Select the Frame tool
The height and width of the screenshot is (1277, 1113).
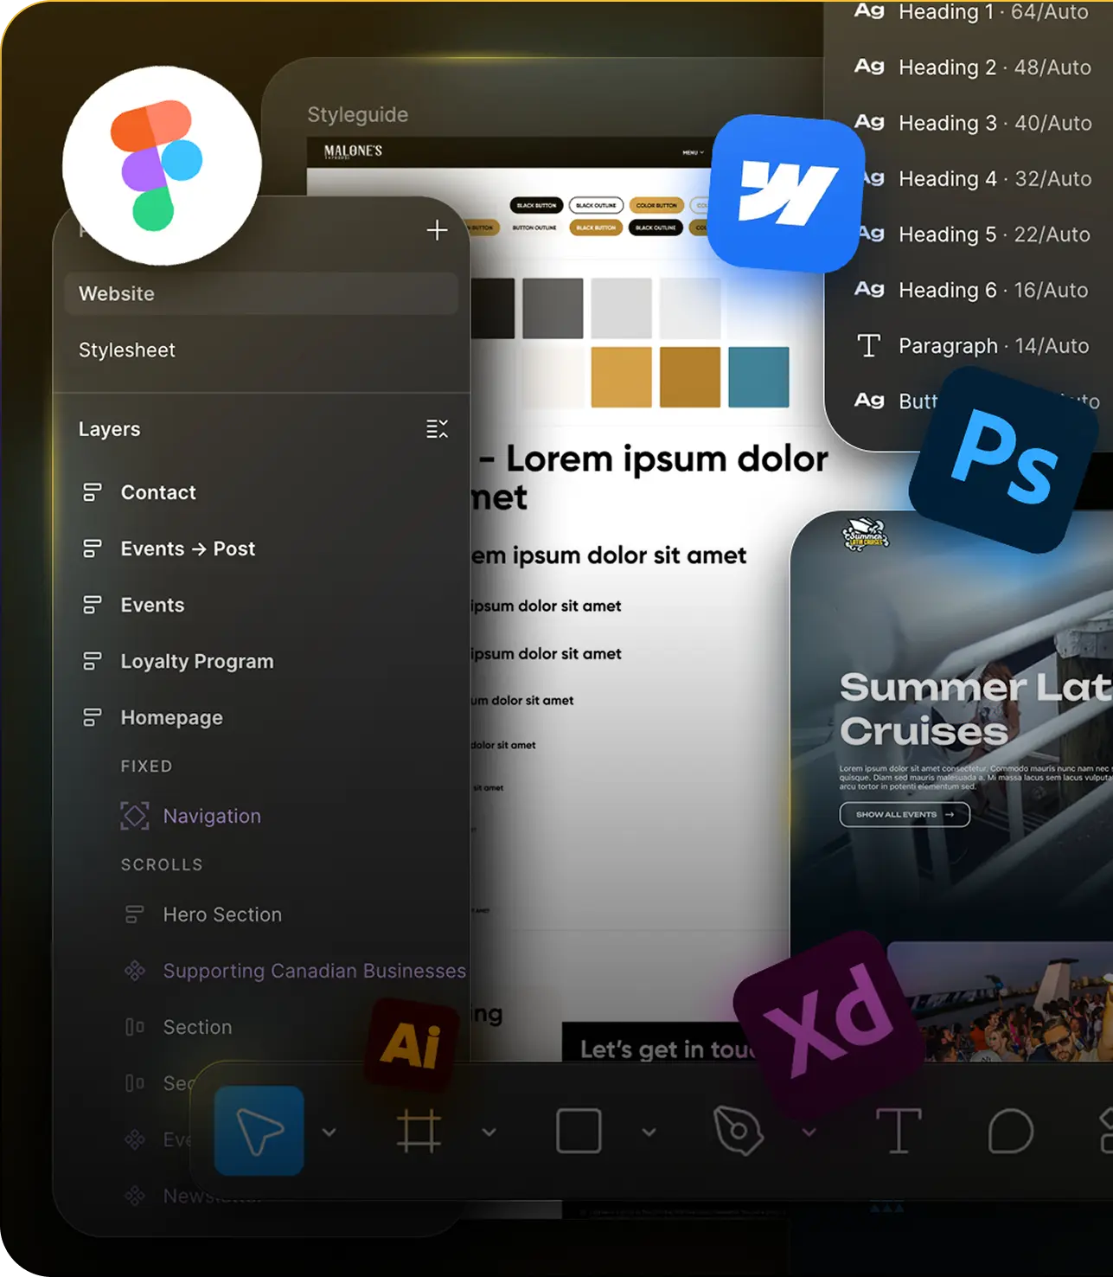(x=421, y=1131)
